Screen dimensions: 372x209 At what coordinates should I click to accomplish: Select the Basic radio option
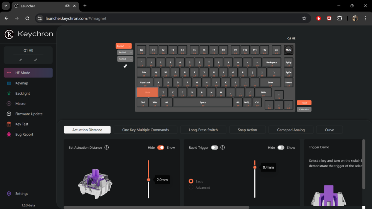click(191, 181)
